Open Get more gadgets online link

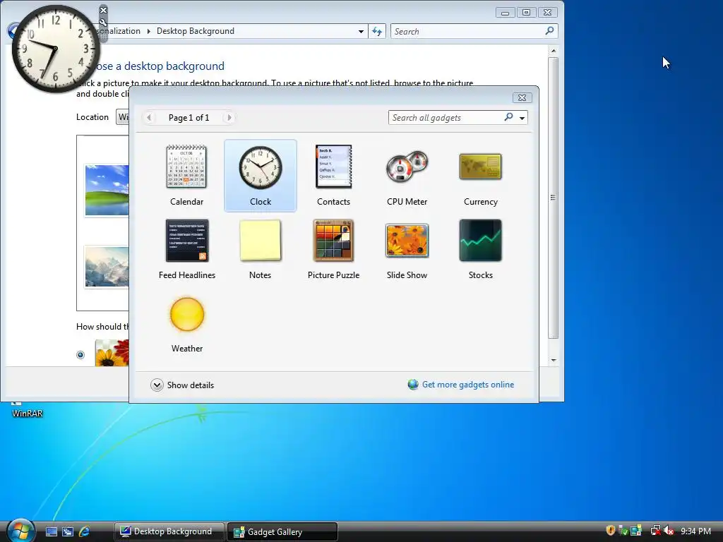(x=468, y=385)
